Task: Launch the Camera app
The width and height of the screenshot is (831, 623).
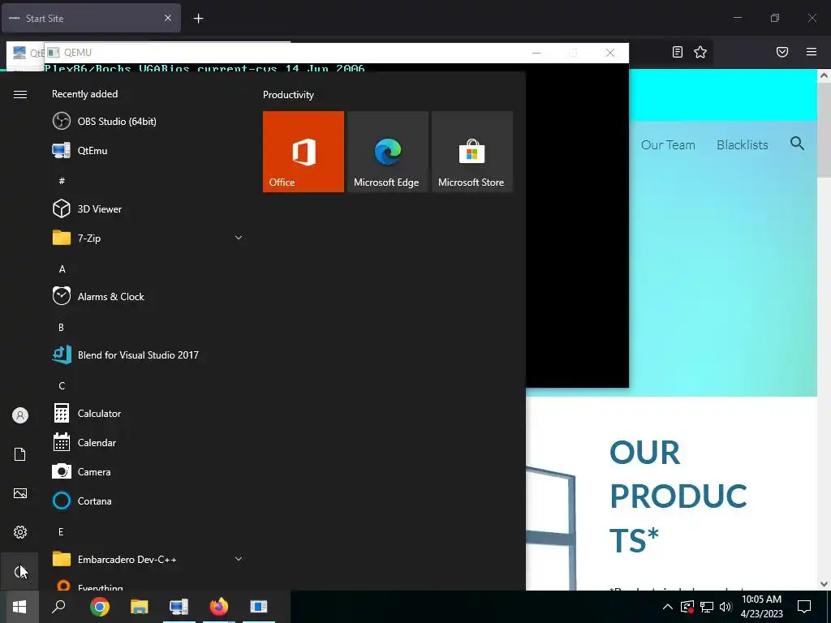Action: (148, 471)
